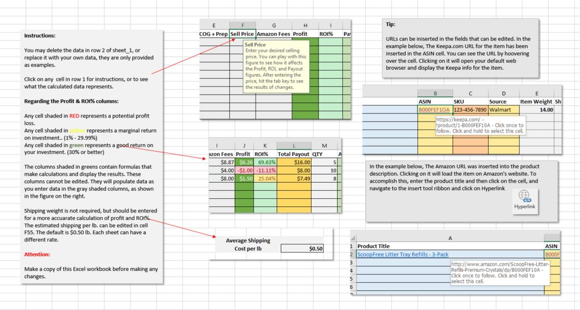The image size is (580, 310).
Task: Click the Instructions: heading
Action: tap(40, 36)
